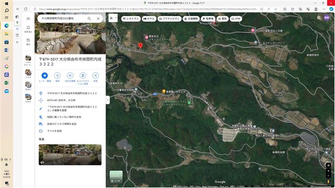
Task: Click the browser back arrow
Action: [x=18, y=9]
